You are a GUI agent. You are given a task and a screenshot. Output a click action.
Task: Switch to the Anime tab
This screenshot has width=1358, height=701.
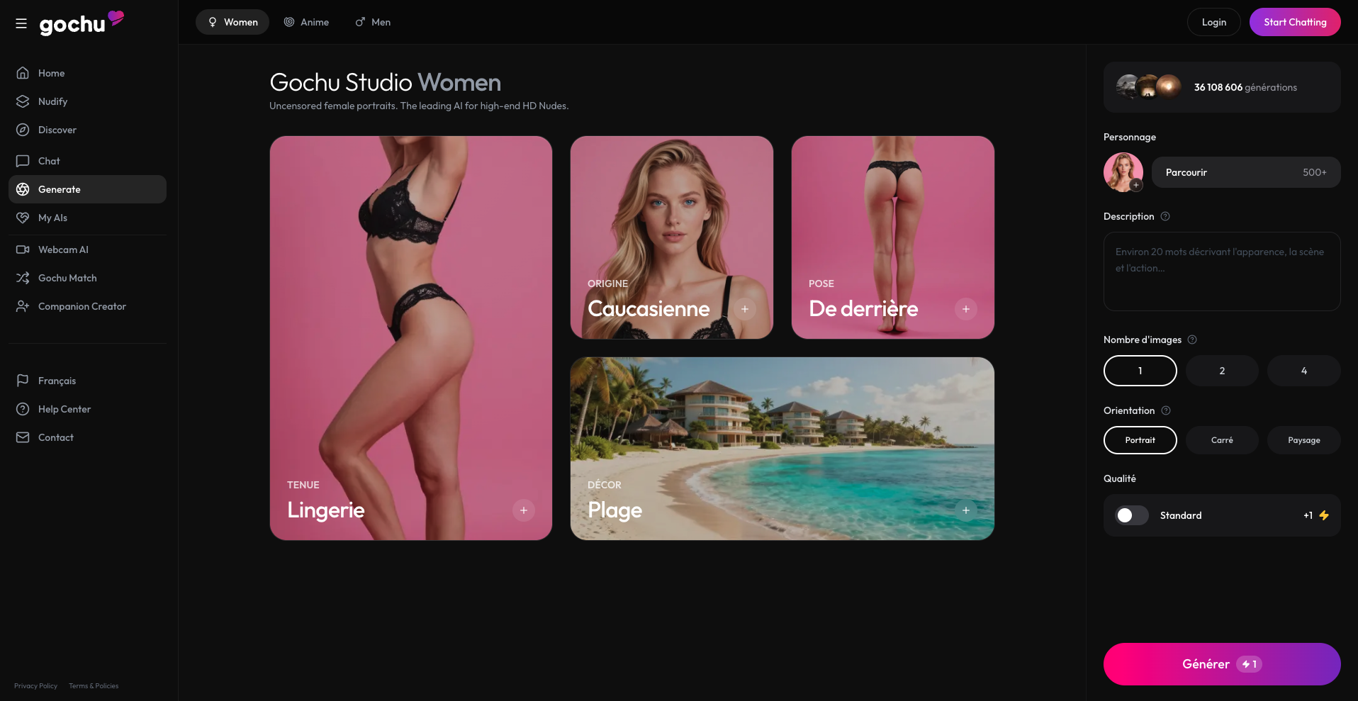click(x=306, y=22)
